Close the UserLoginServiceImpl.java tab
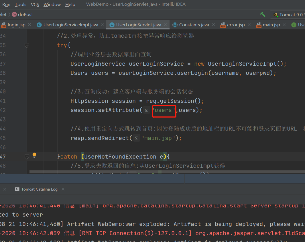This screenshot has width=305, height=242. point(102,25)
